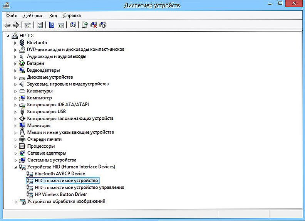Click the Device Manager title bar icon

click(6, 5)
